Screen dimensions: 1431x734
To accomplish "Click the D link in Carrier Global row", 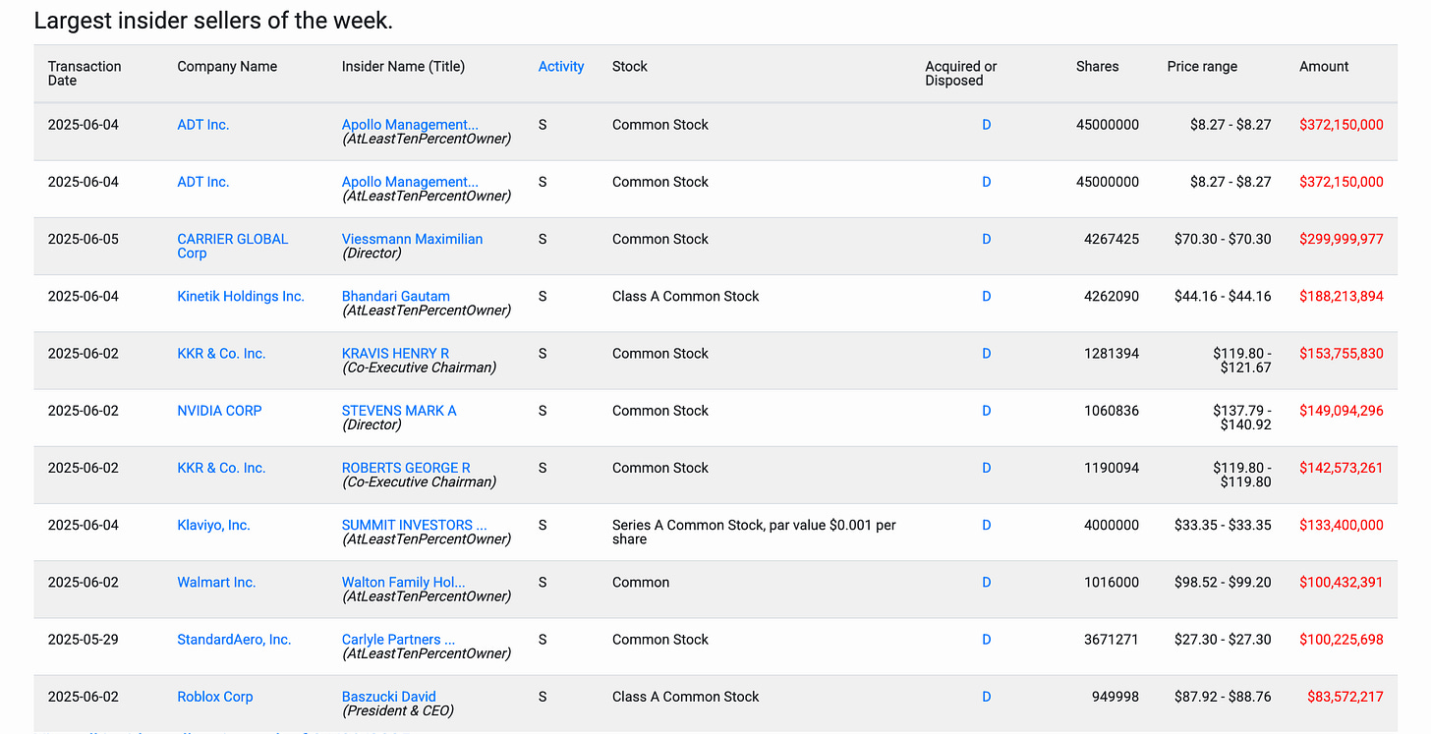I will click(986, 239).
